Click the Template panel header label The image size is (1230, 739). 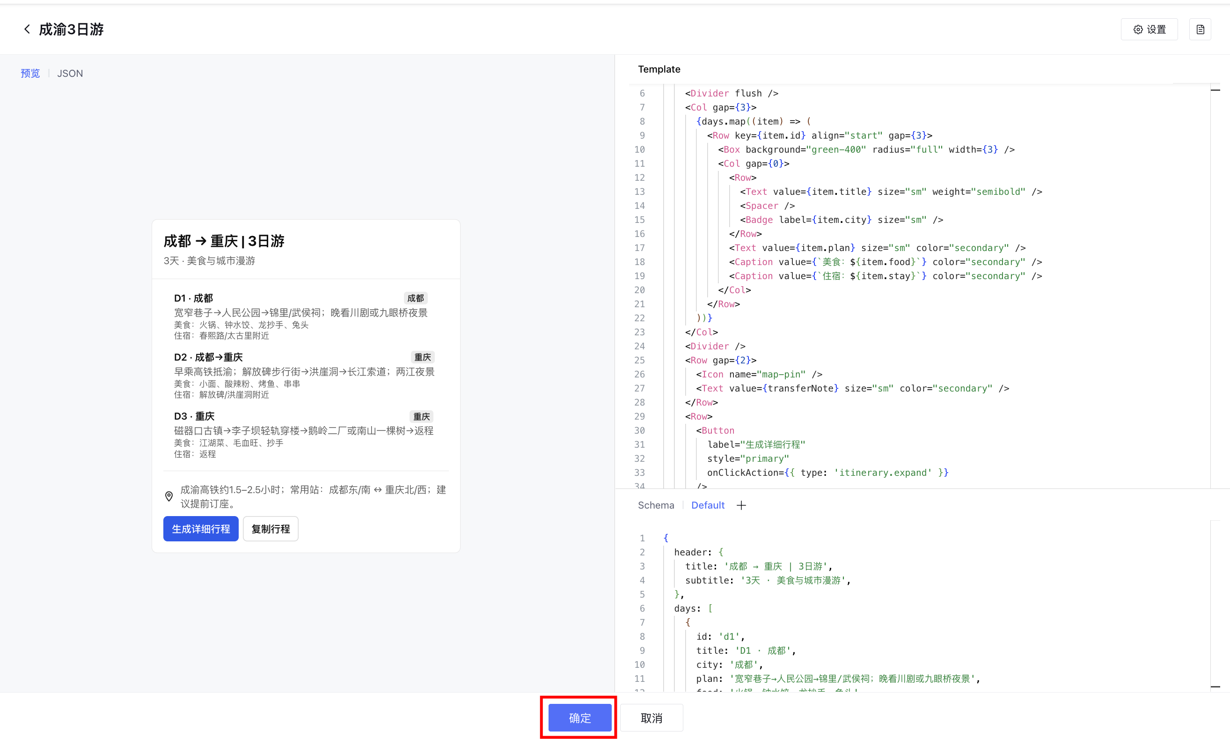point(659,69)
